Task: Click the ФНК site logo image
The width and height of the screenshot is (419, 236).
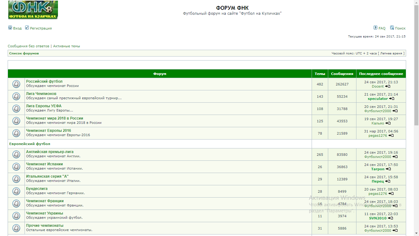Action: click(x=33, y=10)
